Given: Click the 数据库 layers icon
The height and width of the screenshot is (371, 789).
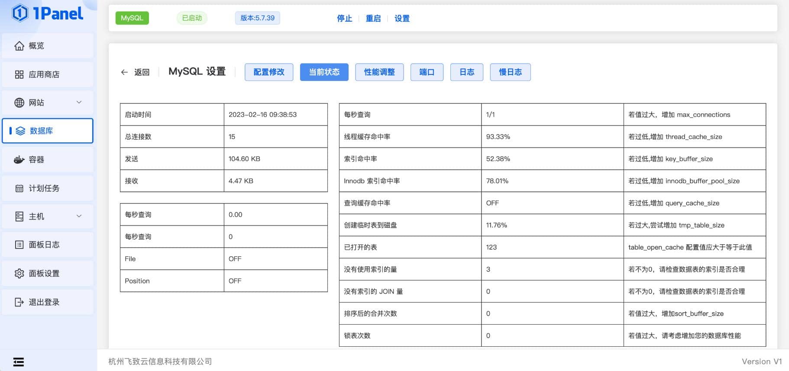Looking at the screenshot, I should point(20,131).
